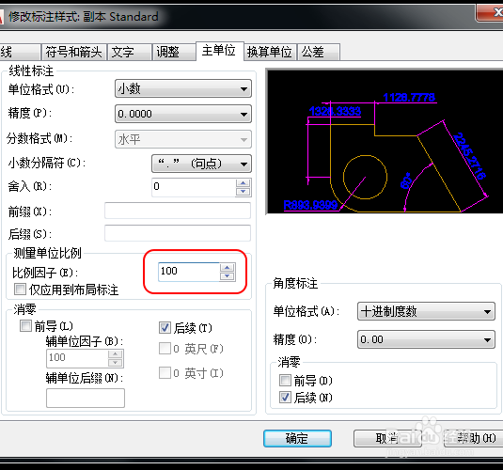Screen dimensions: 503x470
Task: Click the dimension style preview image
Action: (x=385, y=141)
